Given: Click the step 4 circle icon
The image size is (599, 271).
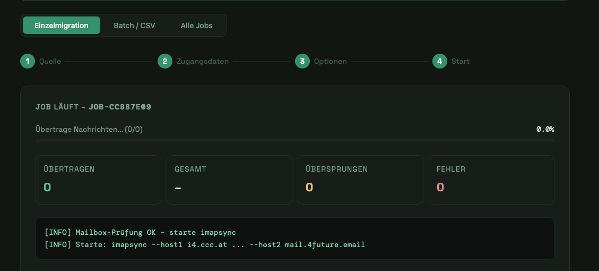Looking at the screenshot, I should coord(439,61).
